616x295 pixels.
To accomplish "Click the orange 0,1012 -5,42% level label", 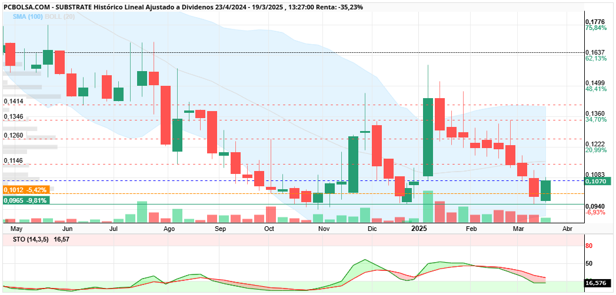I will tap(25, 190).
